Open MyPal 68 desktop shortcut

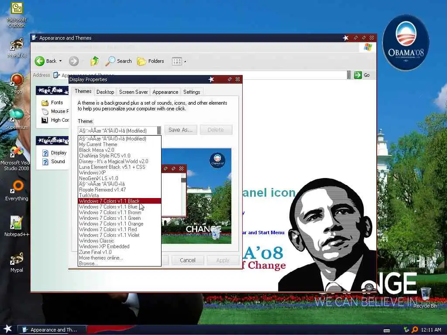tap(17, 48)
